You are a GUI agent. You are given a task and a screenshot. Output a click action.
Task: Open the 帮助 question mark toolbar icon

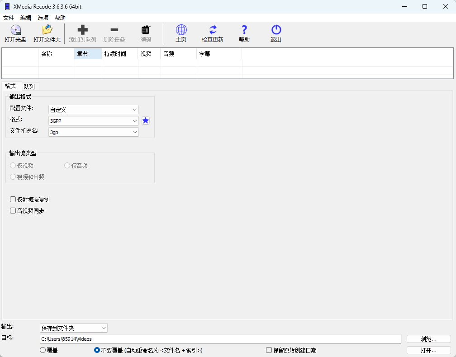coord(244,30)
